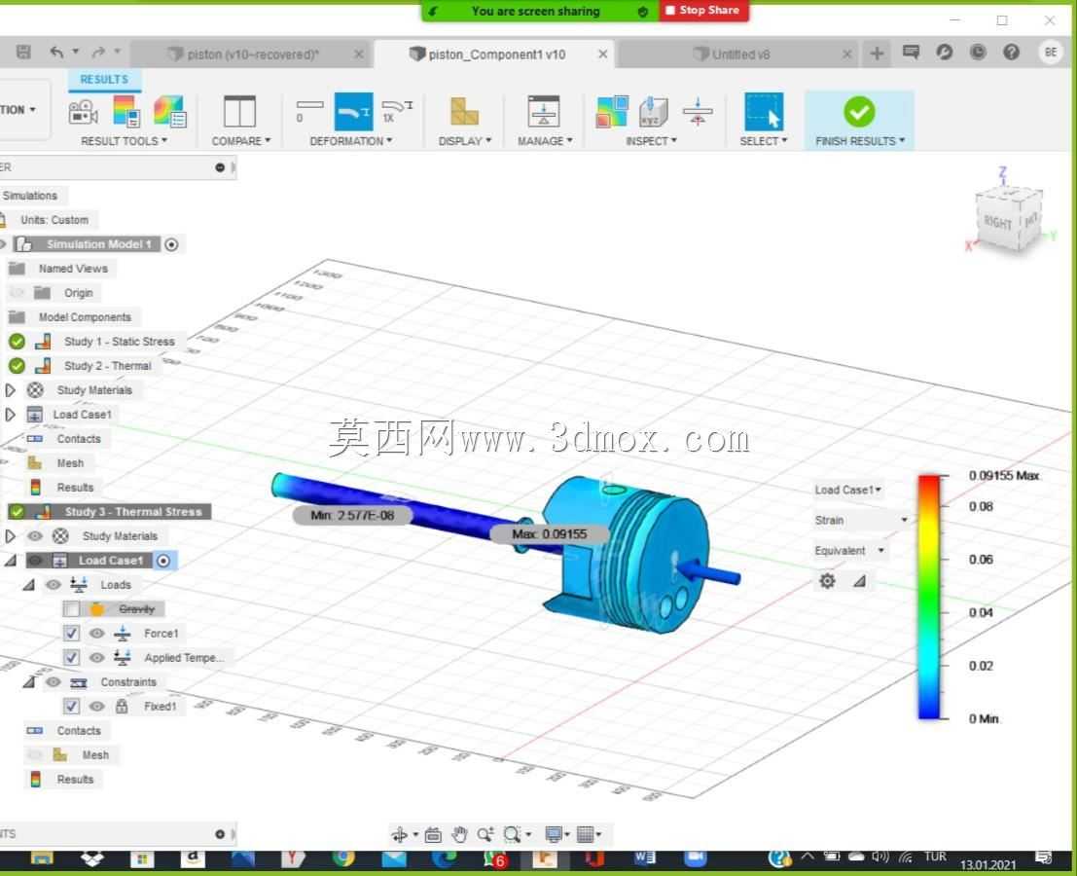This screenshot has width=1077, height=876.
Task: Click the Display yellow blocks icon
Action: [464, 111]
